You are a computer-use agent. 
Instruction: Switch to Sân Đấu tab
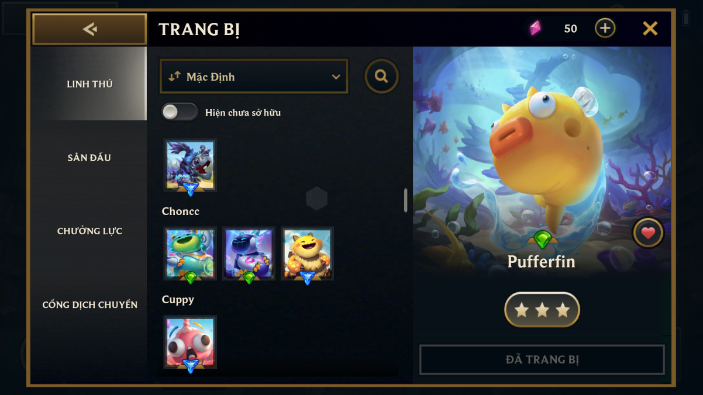pos(89,158)
